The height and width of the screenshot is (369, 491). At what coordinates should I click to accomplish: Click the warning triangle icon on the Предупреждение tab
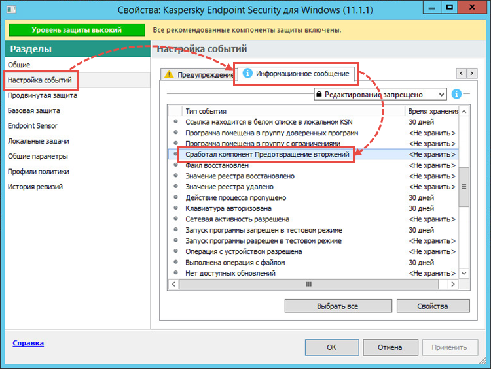pyautogui.click(x=169, y=74)
